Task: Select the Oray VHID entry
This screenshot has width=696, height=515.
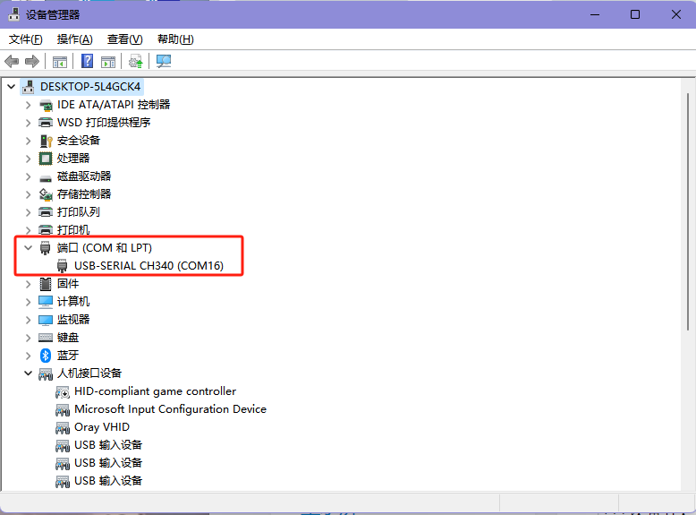Action: (102, 427)
